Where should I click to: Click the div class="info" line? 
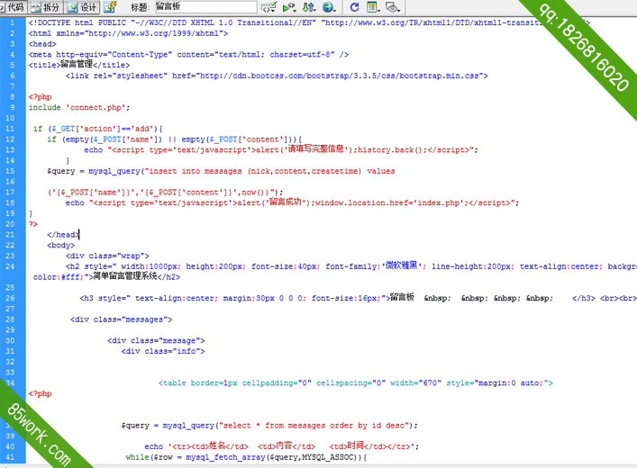pos(163,351)
